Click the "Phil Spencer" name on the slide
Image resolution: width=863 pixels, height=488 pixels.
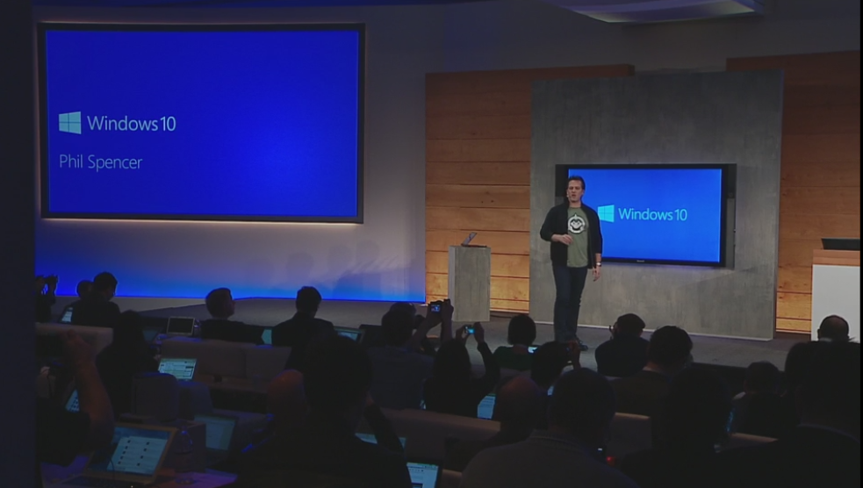101,162
